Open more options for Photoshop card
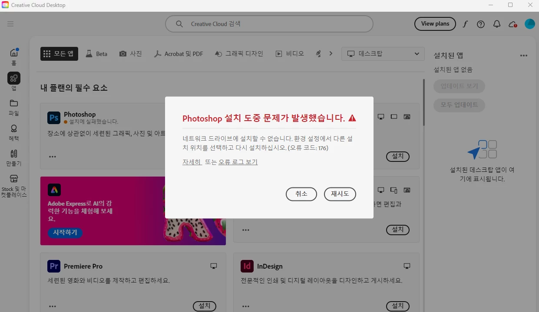 (53, 157)
